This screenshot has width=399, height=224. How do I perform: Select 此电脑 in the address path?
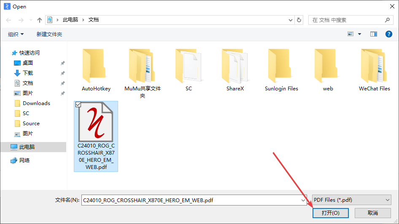pos(70,20)
